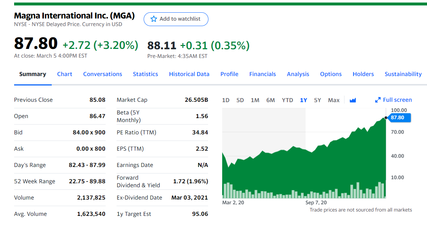Open the Holders tab
The image size is (427, 230).
click(363, 74)
